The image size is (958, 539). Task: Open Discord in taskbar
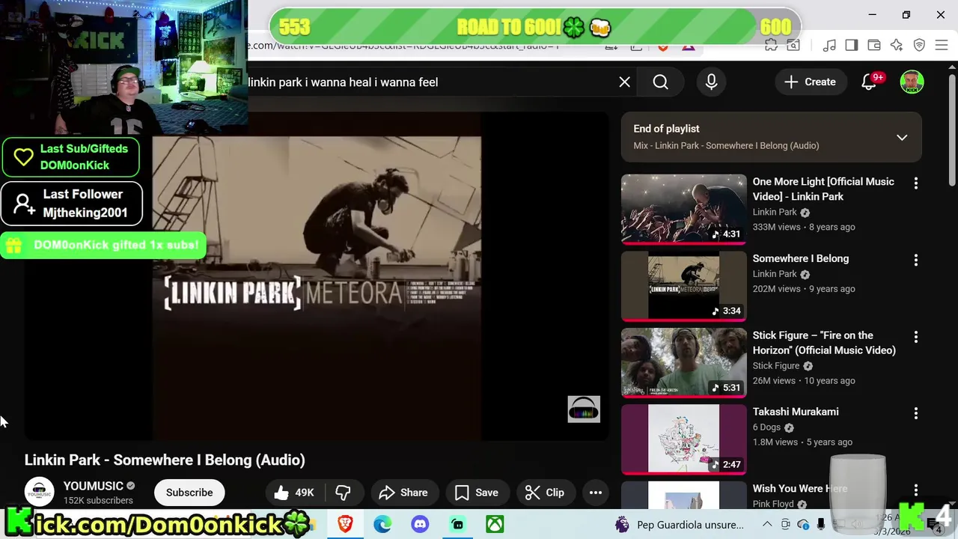(x=420, y=525)
